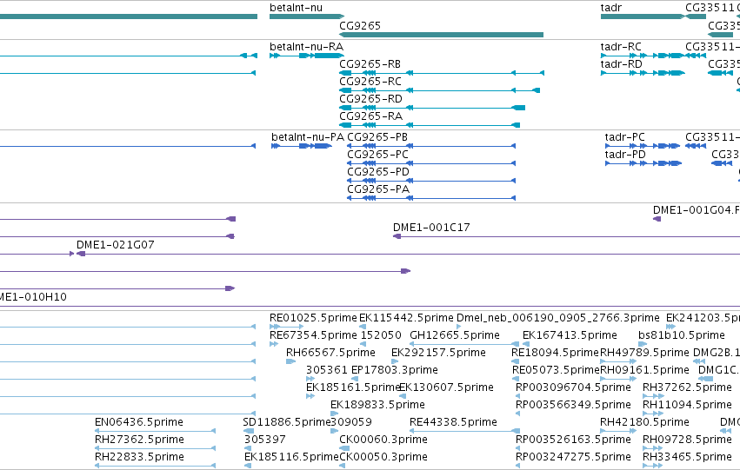Open EST label RH66567.5prime
740x470 pixels.
[330, 353]
